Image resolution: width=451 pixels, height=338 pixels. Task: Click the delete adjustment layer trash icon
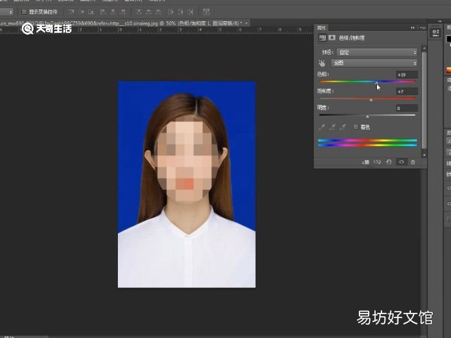[413, 162]
